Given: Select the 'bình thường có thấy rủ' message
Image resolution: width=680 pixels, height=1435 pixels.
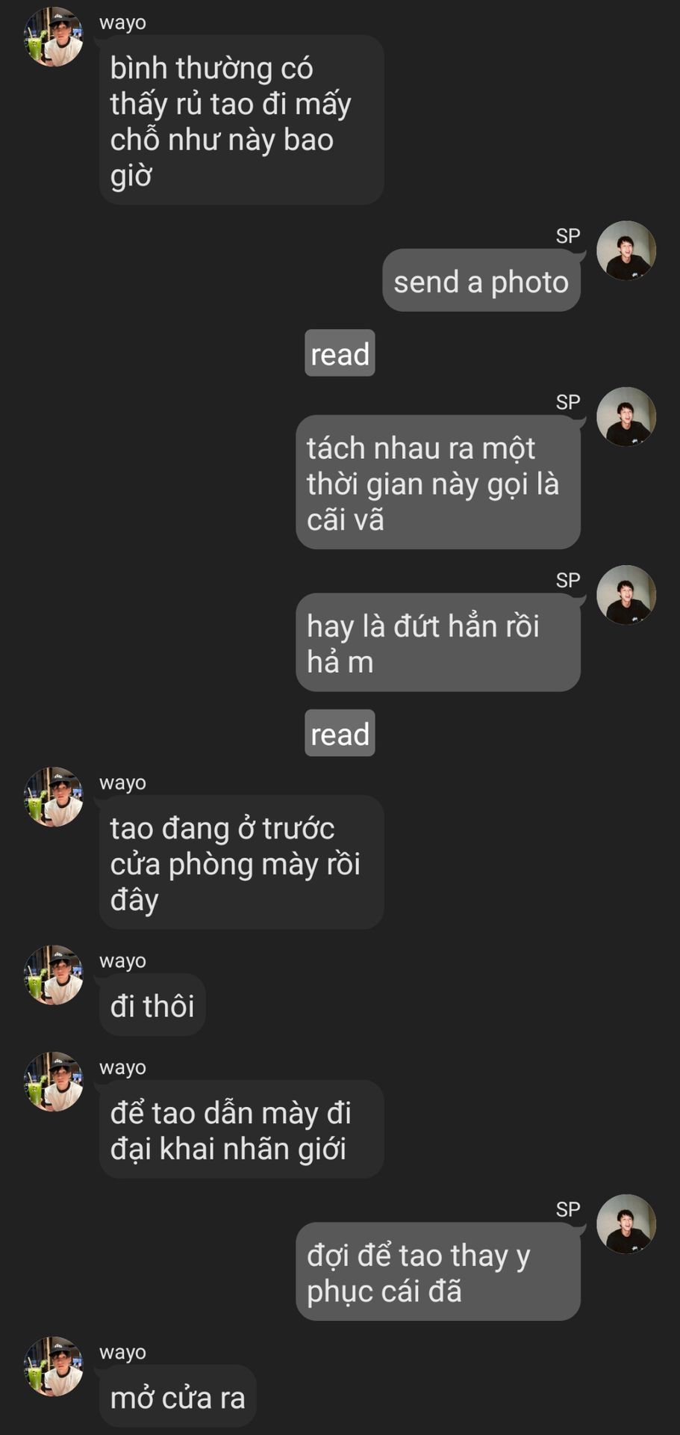Looking at the screenshot, I should tap(241, 120).
